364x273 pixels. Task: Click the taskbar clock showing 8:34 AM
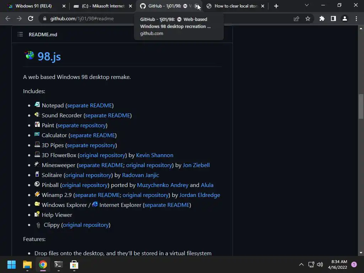338,264
